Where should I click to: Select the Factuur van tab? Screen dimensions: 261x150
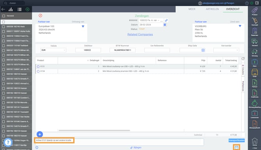pyautogui.click(x=44, y=22)
